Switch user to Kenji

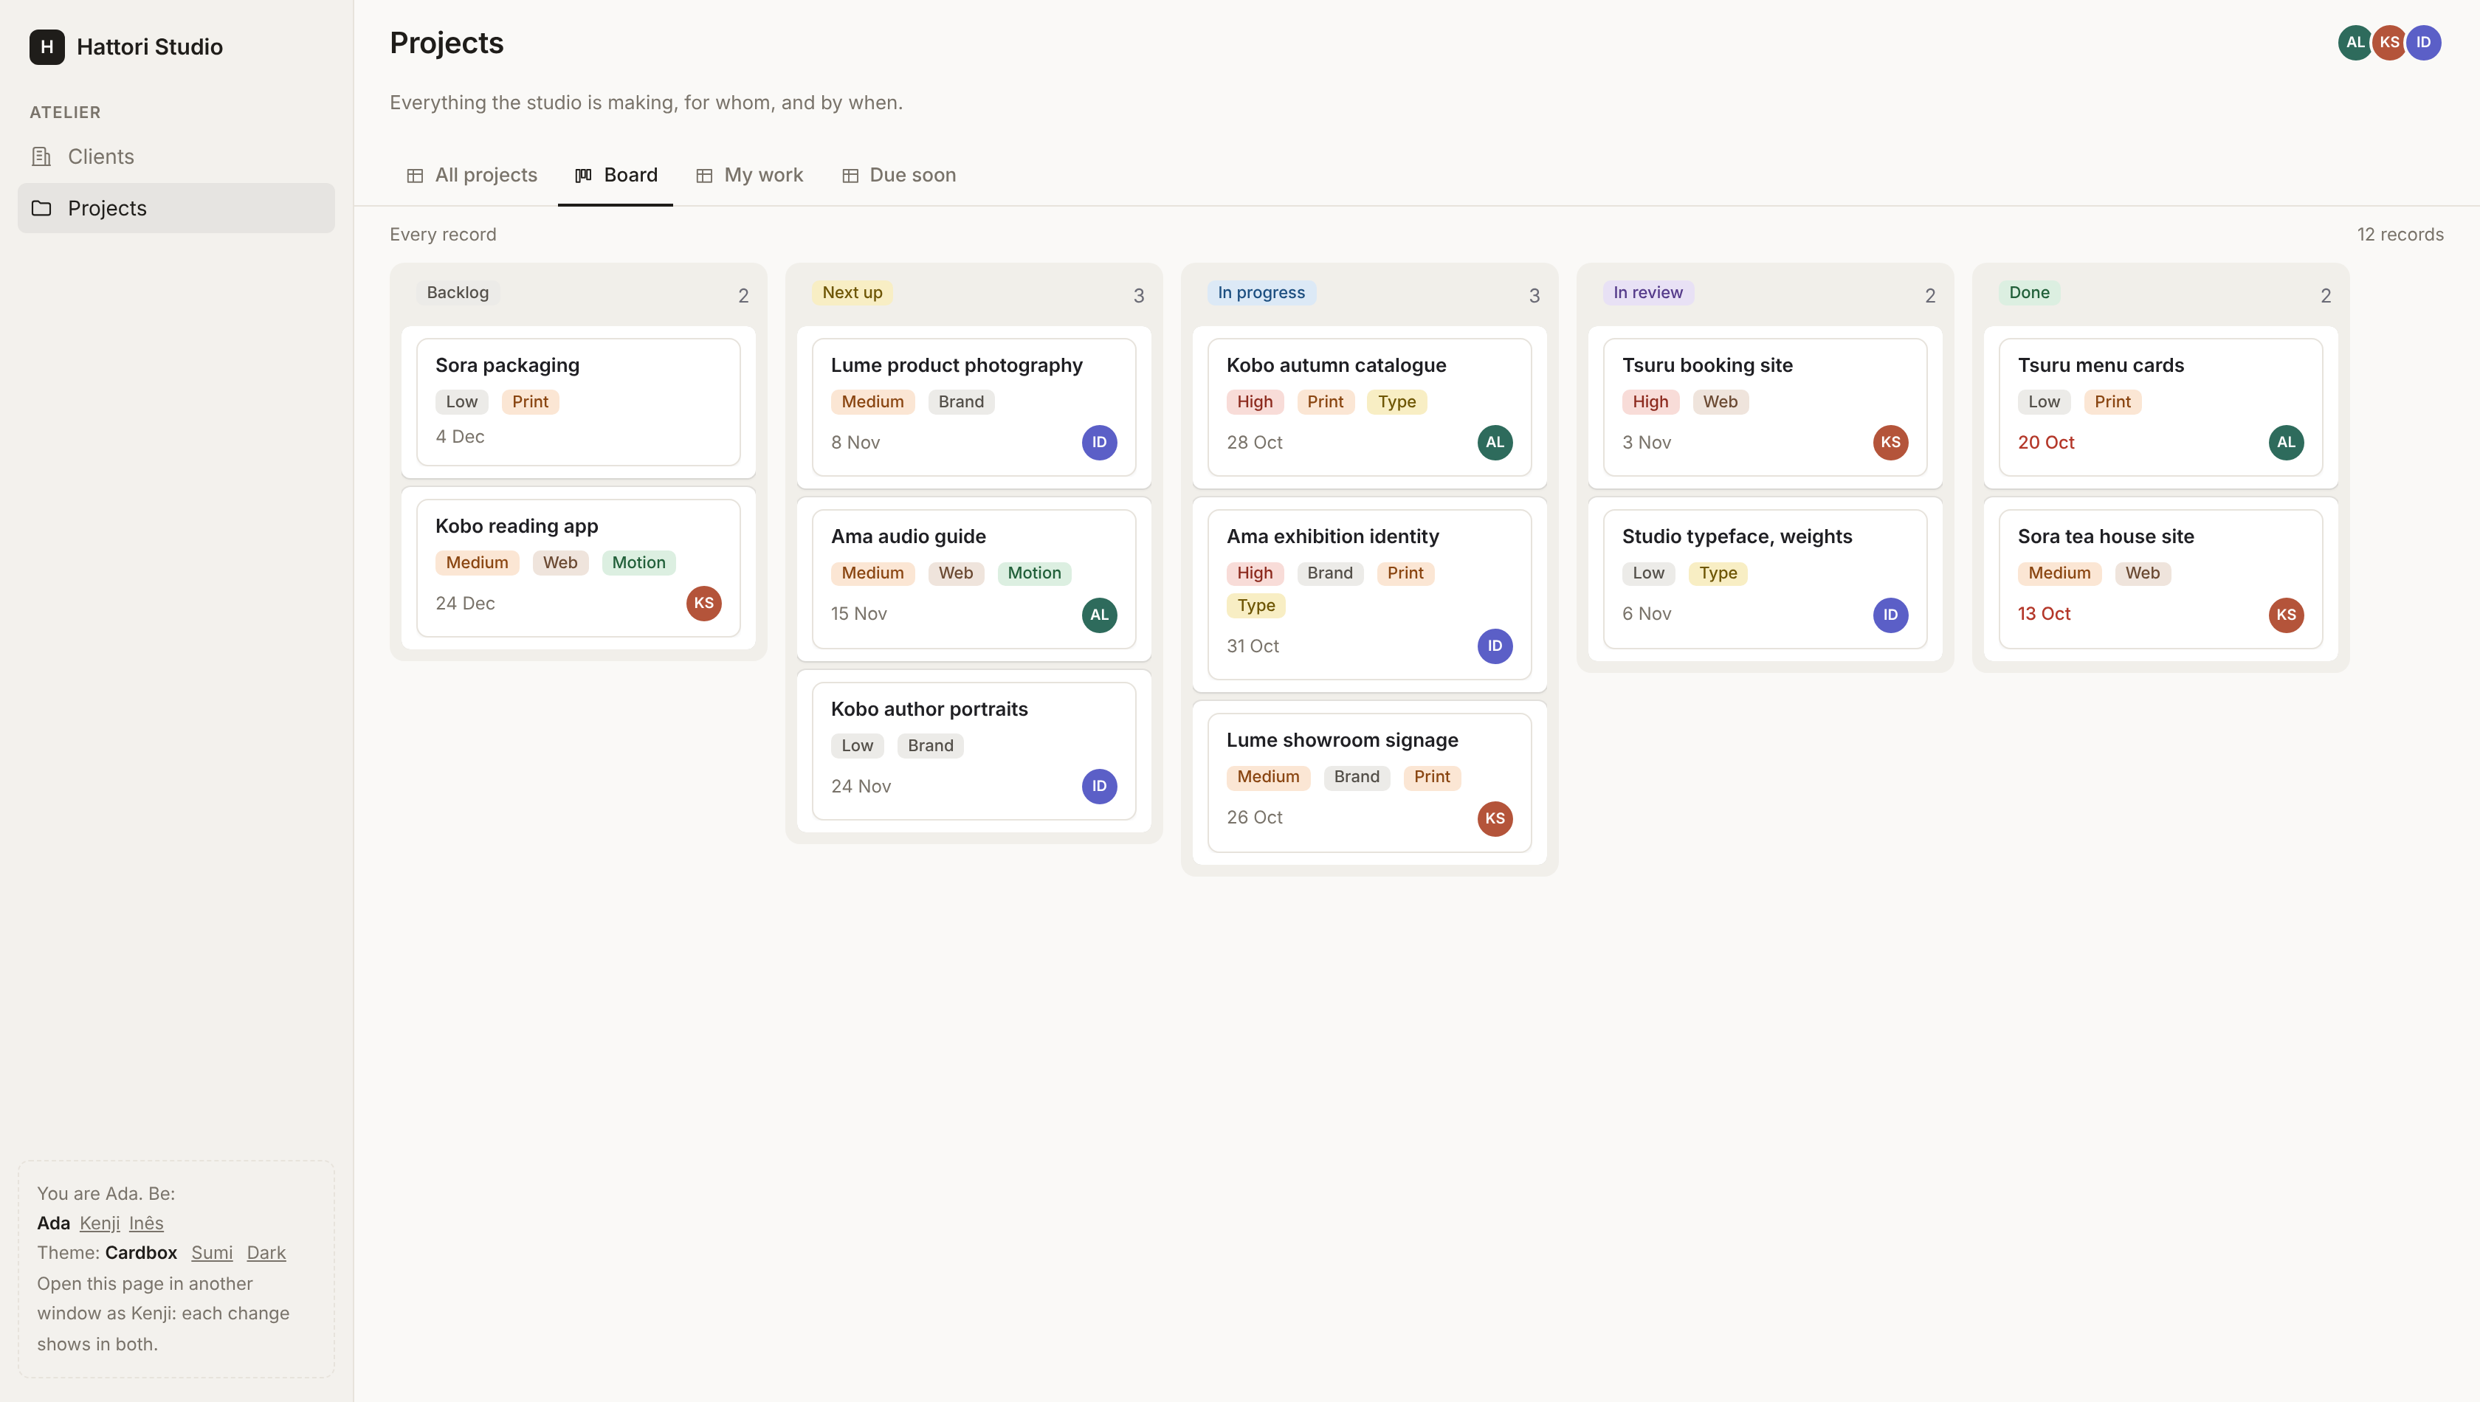click(99, 1223)
